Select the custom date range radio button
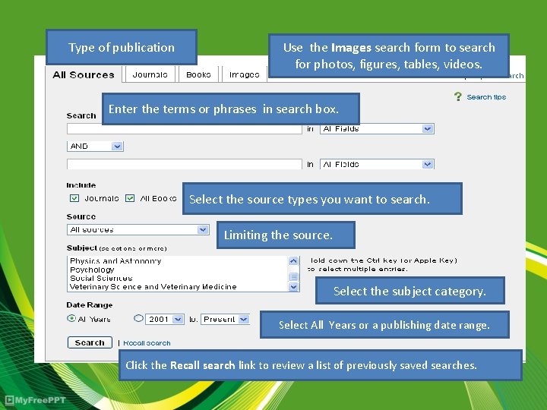Viewport: 547px width, 410px height. [x=138, y=318]
